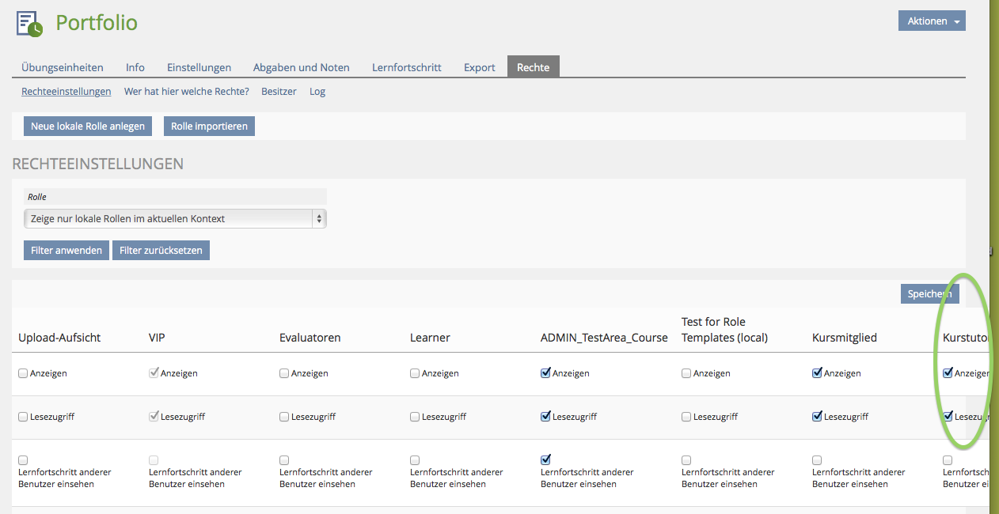
Task: Open 'Wer hat hier welche Rechte?' link
Action: point(186,92)
